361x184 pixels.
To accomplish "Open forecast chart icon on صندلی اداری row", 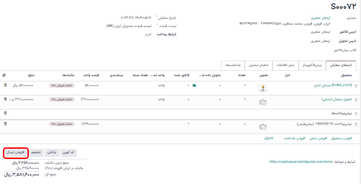I will pos(194,85).
